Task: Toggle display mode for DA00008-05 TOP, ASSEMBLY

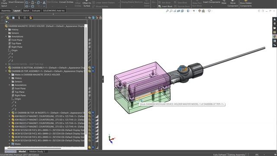Action: click(93, 71)
